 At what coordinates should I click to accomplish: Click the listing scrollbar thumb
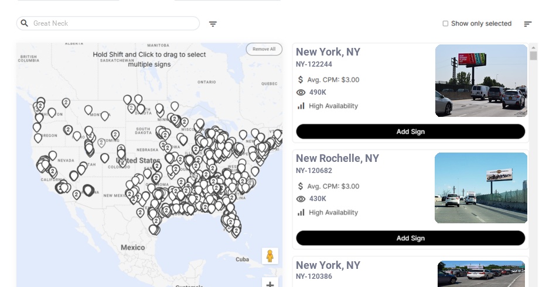533,56
